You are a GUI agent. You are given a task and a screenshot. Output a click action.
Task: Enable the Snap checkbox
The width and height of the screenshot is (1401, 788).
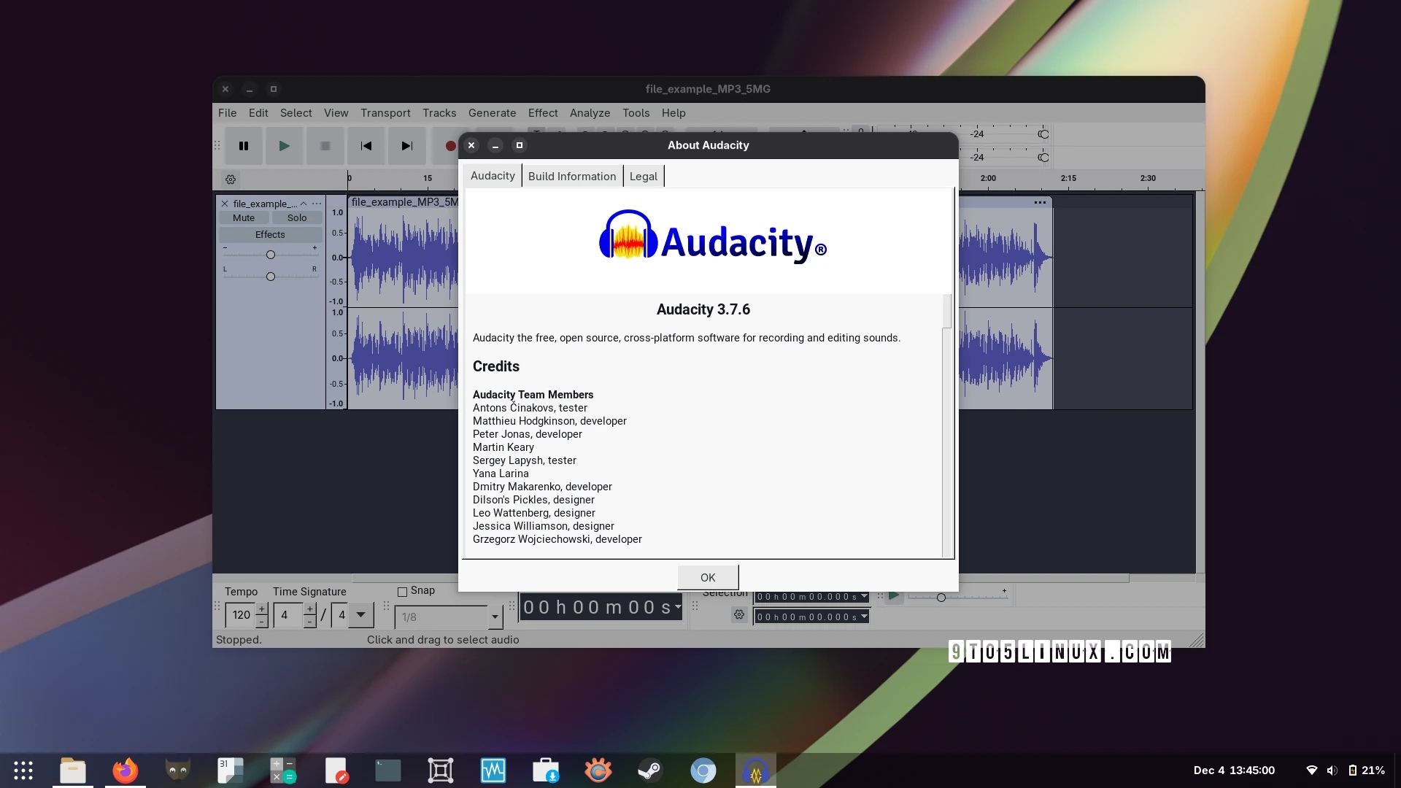[x=402, y=591]
